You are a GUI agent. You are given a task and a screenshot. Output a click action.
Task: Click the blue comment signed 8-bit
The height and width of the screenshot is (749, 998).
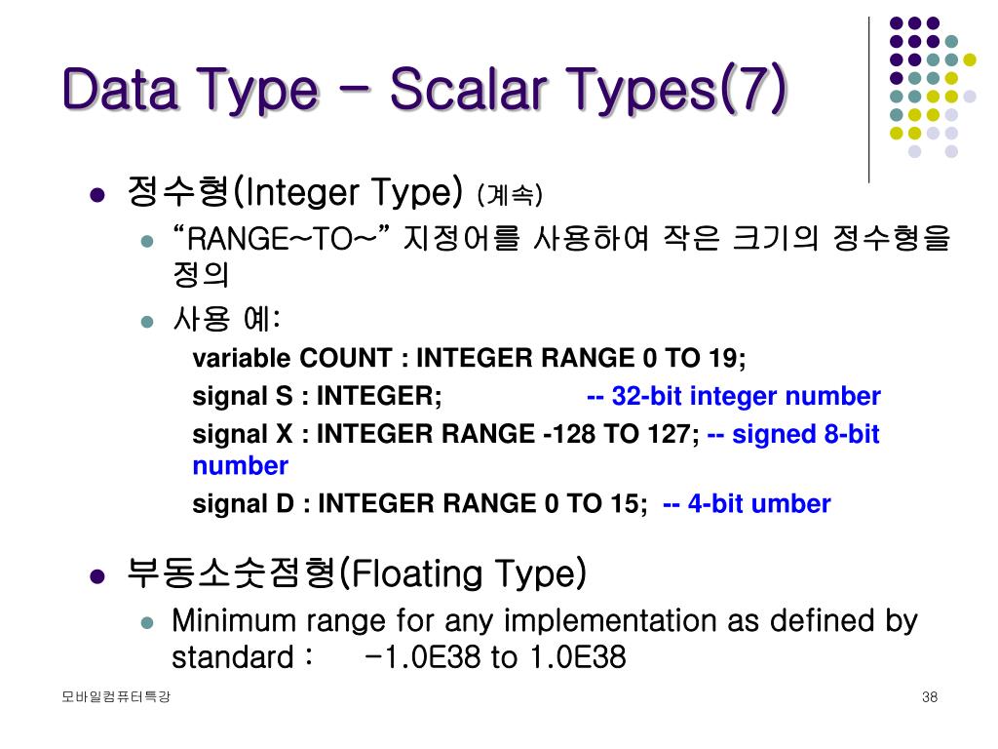click(793, 434)
